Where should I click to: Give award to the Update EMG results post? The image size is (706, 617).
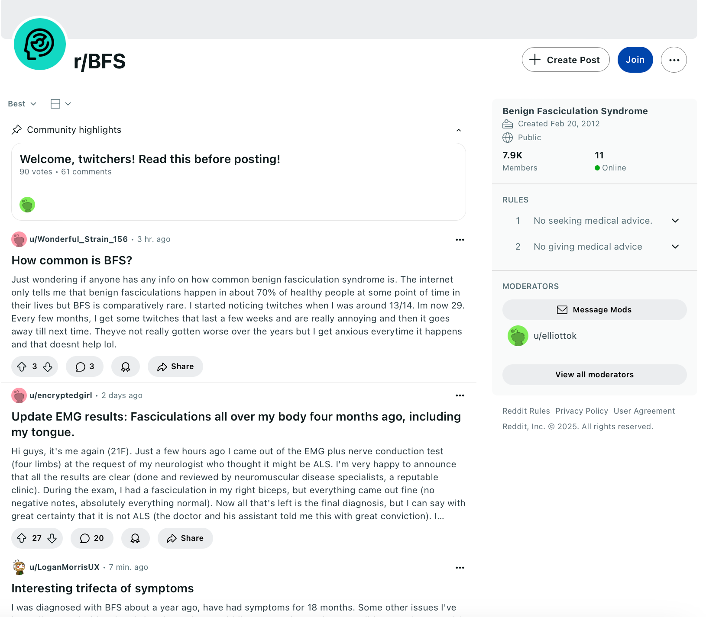(136, 538)
